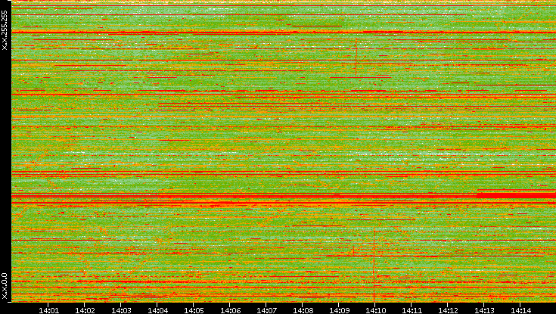Click the 14:03 time axis label
Screen dimensions: 556x314
[121, 310]
